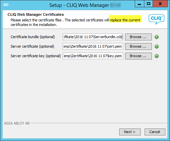
Task: Click the CLIQ logo in header
Action: coord(156,19)
